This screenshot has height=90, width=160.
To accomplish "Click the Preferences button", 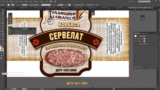I will pyautogui.click(x=90, y=5).
